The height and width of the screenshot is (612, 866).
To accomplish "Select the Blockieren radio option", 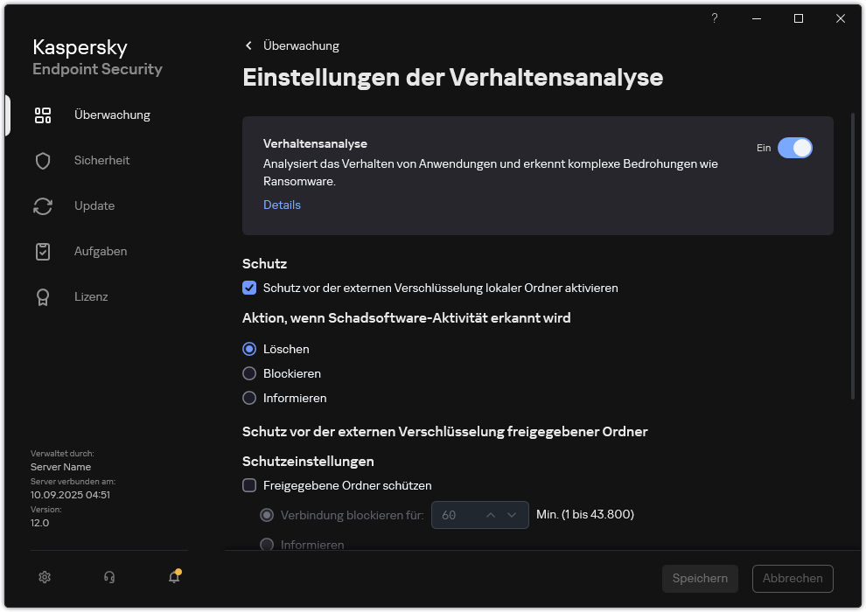I will [x=249, y=373].
